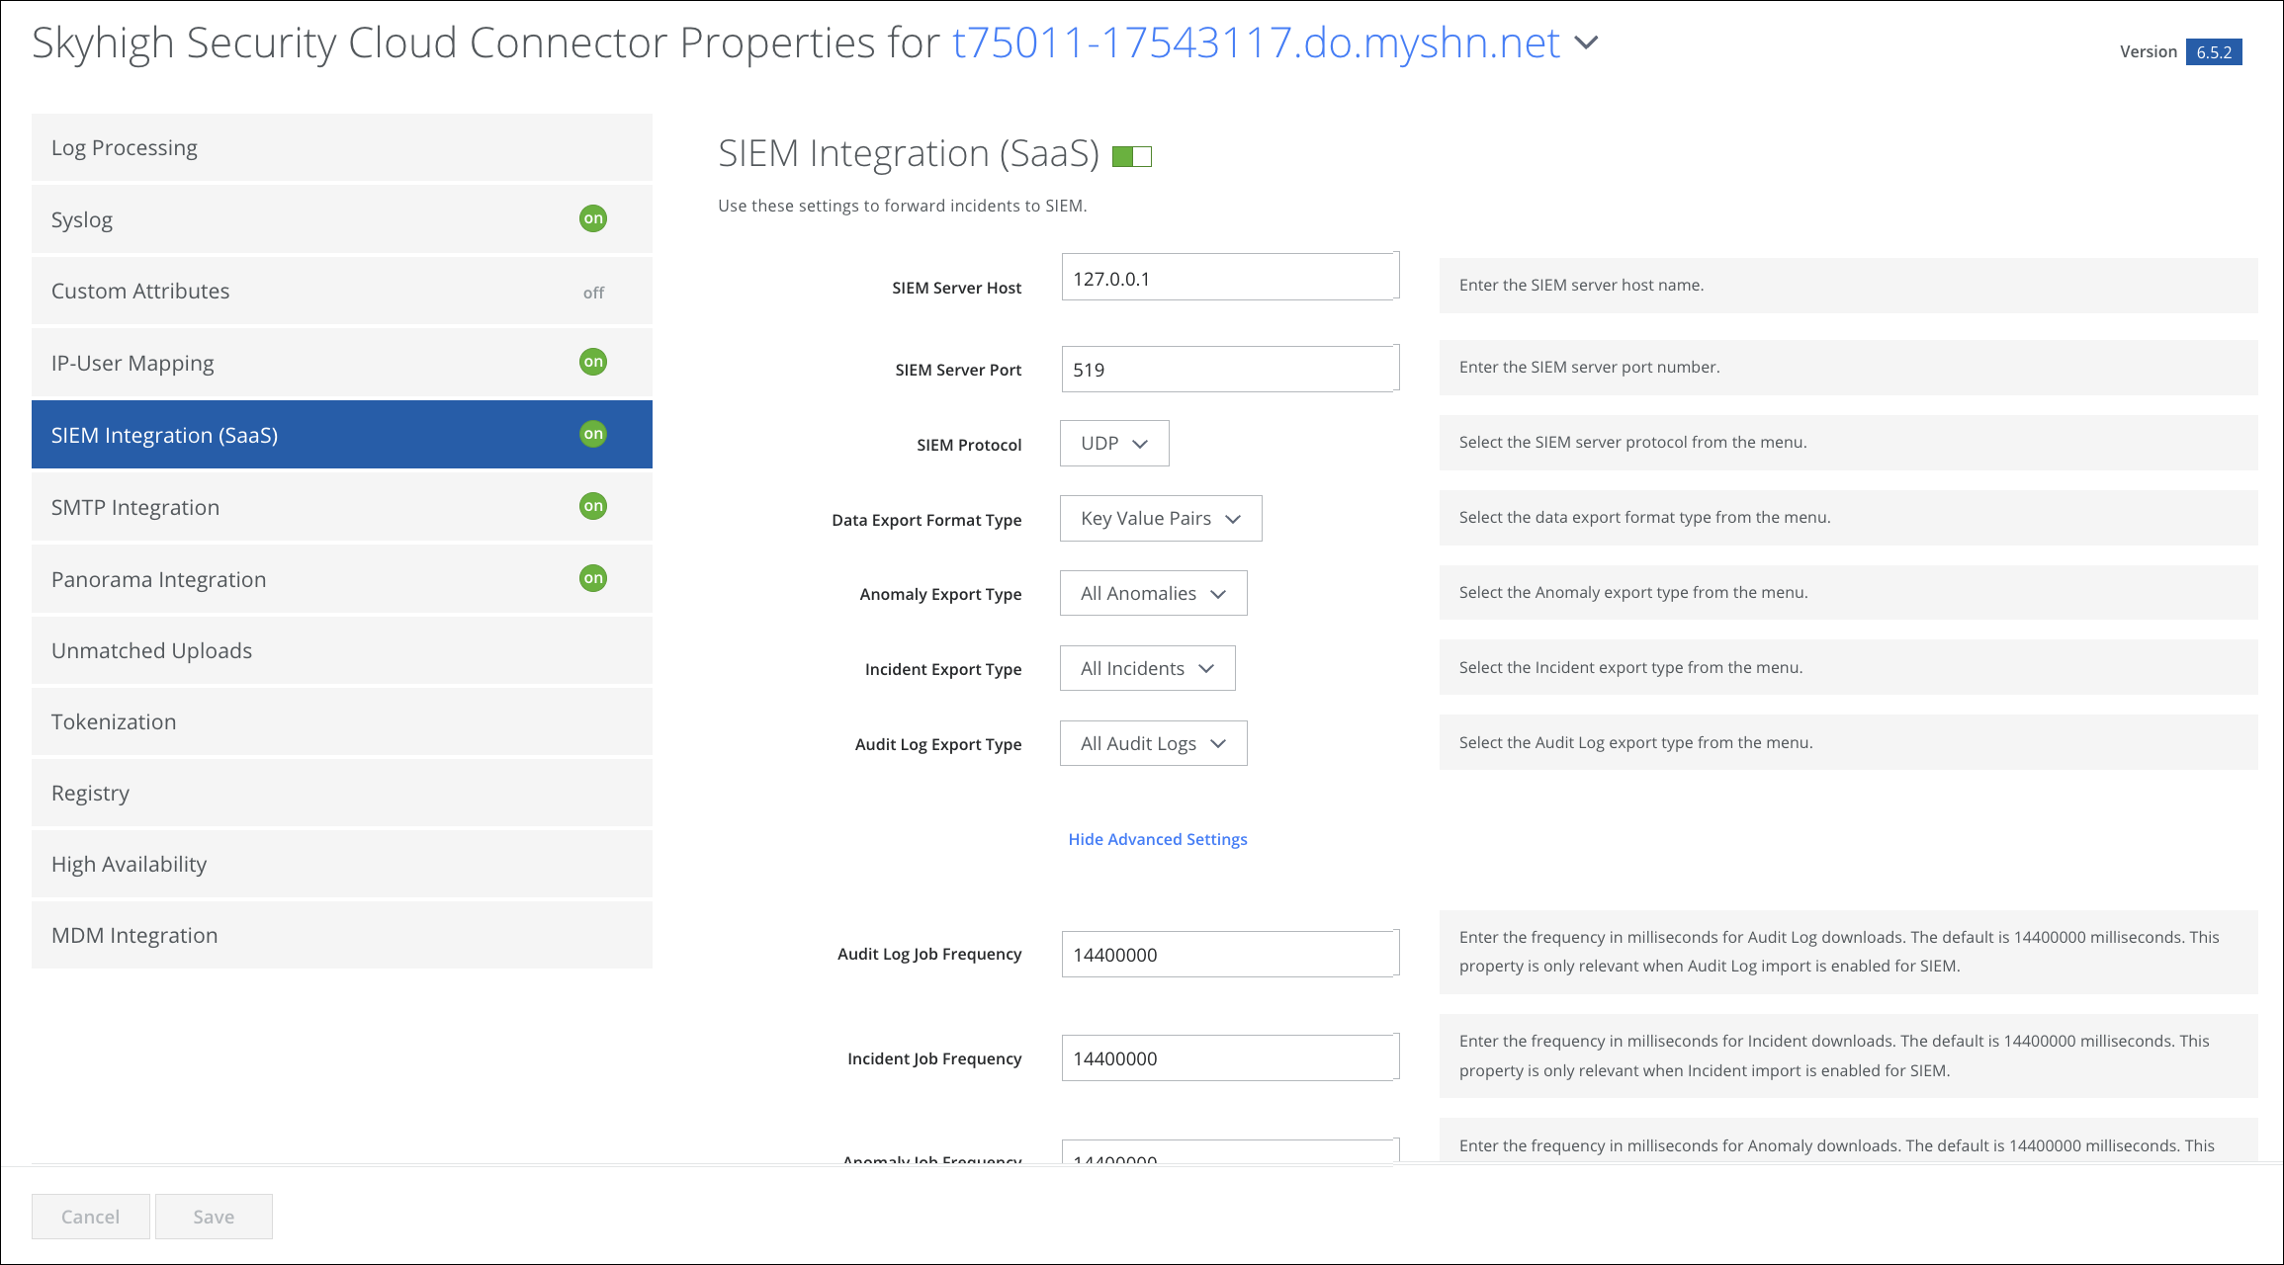This screenshot has width=2284, height=1265.
Task: Click into the SIEM Server Host field
Action: click(1229, 279)
